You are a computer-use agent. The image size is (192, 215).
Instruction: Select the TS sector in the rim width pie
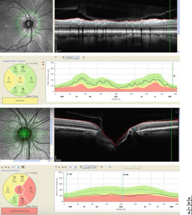(14, 179)
